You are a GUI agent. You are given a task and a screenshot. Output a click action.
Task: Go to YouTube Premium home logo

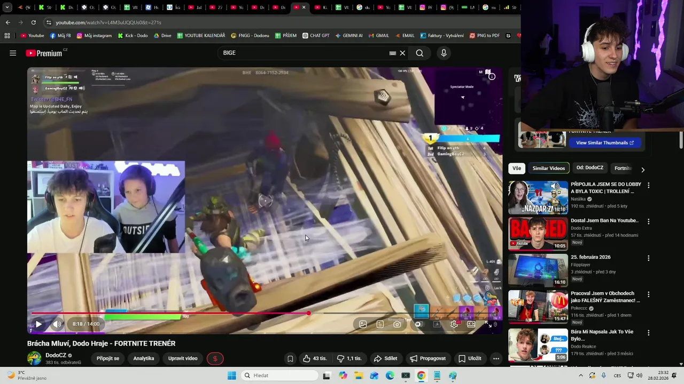45,53
